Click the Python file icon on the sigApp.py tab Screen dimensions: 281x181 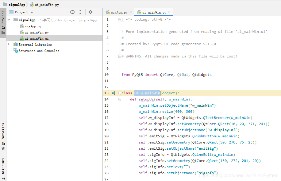tap(108, 12)
